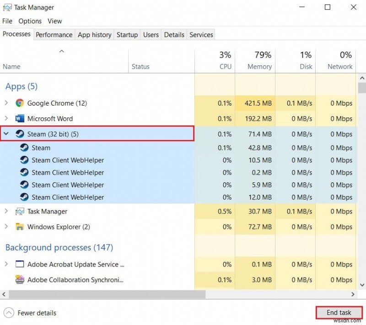The height and width of the screenshot is (325, 366).
Task: Select the Processes tab
Action: coord(16,34)
